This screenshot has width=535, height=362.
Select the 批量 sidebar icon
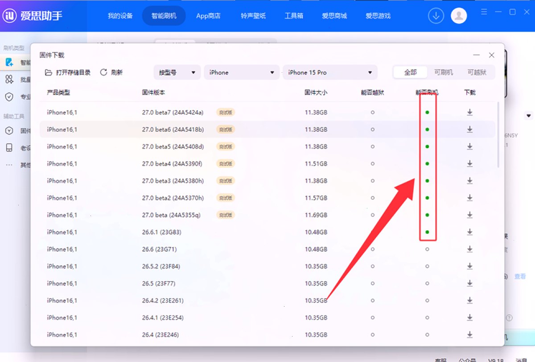click(x=9, y=79)
